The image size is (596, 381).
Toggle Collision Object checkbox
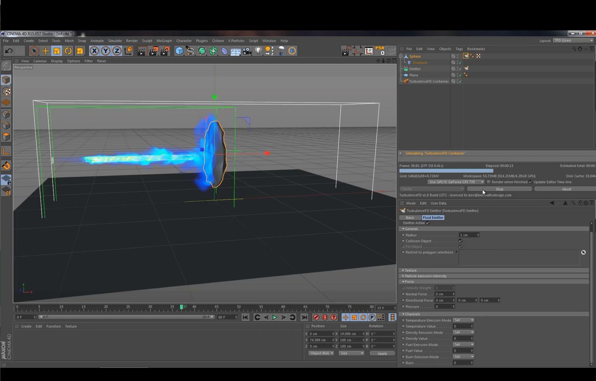[x=461, y=241]
